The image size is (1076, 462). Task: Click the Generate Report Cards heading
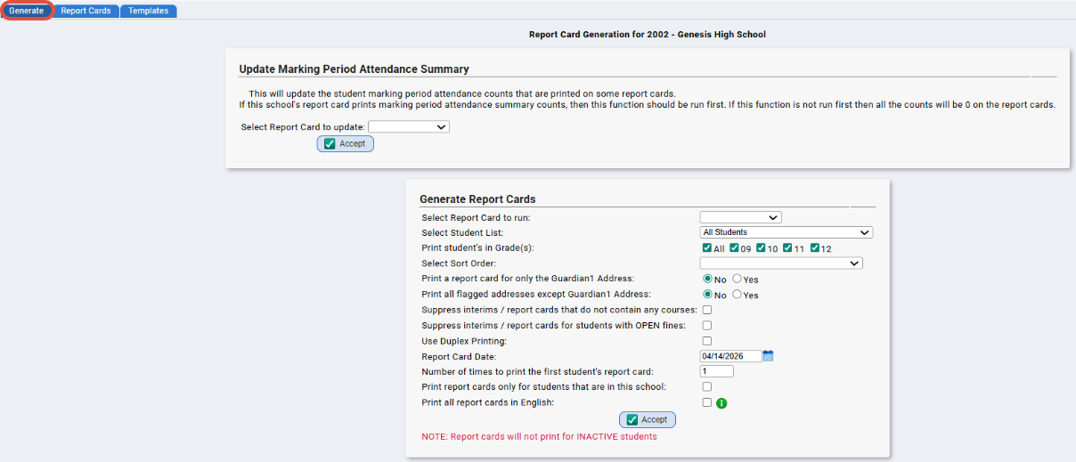477,199
